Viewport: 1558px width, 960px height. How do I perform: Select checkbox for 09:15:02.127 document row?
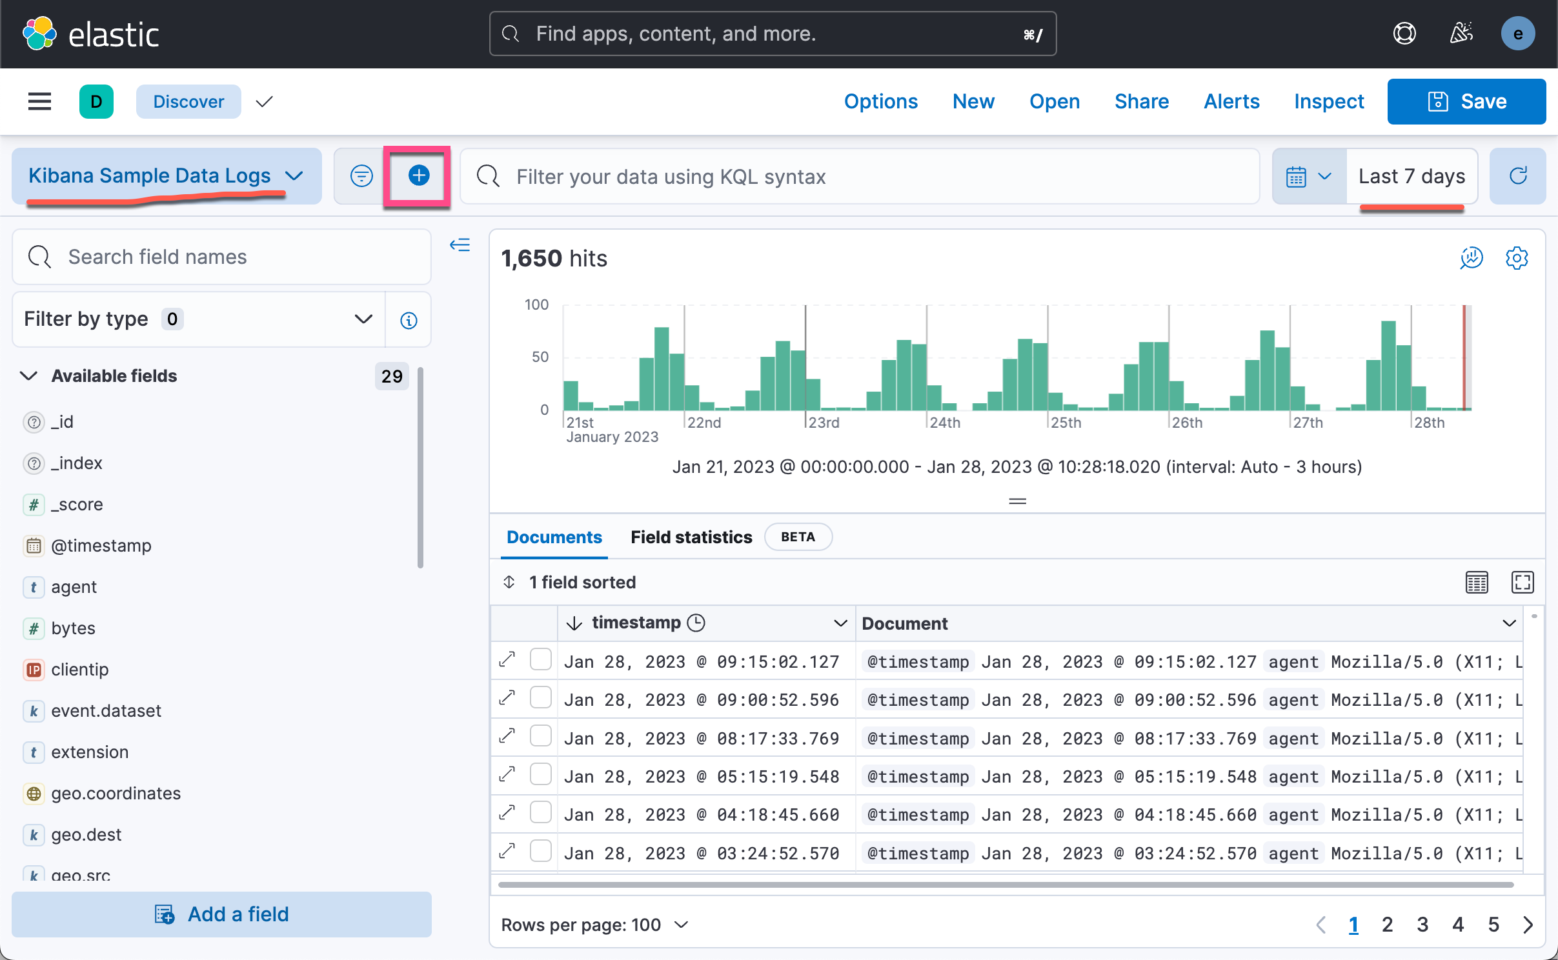coord(540,660)
